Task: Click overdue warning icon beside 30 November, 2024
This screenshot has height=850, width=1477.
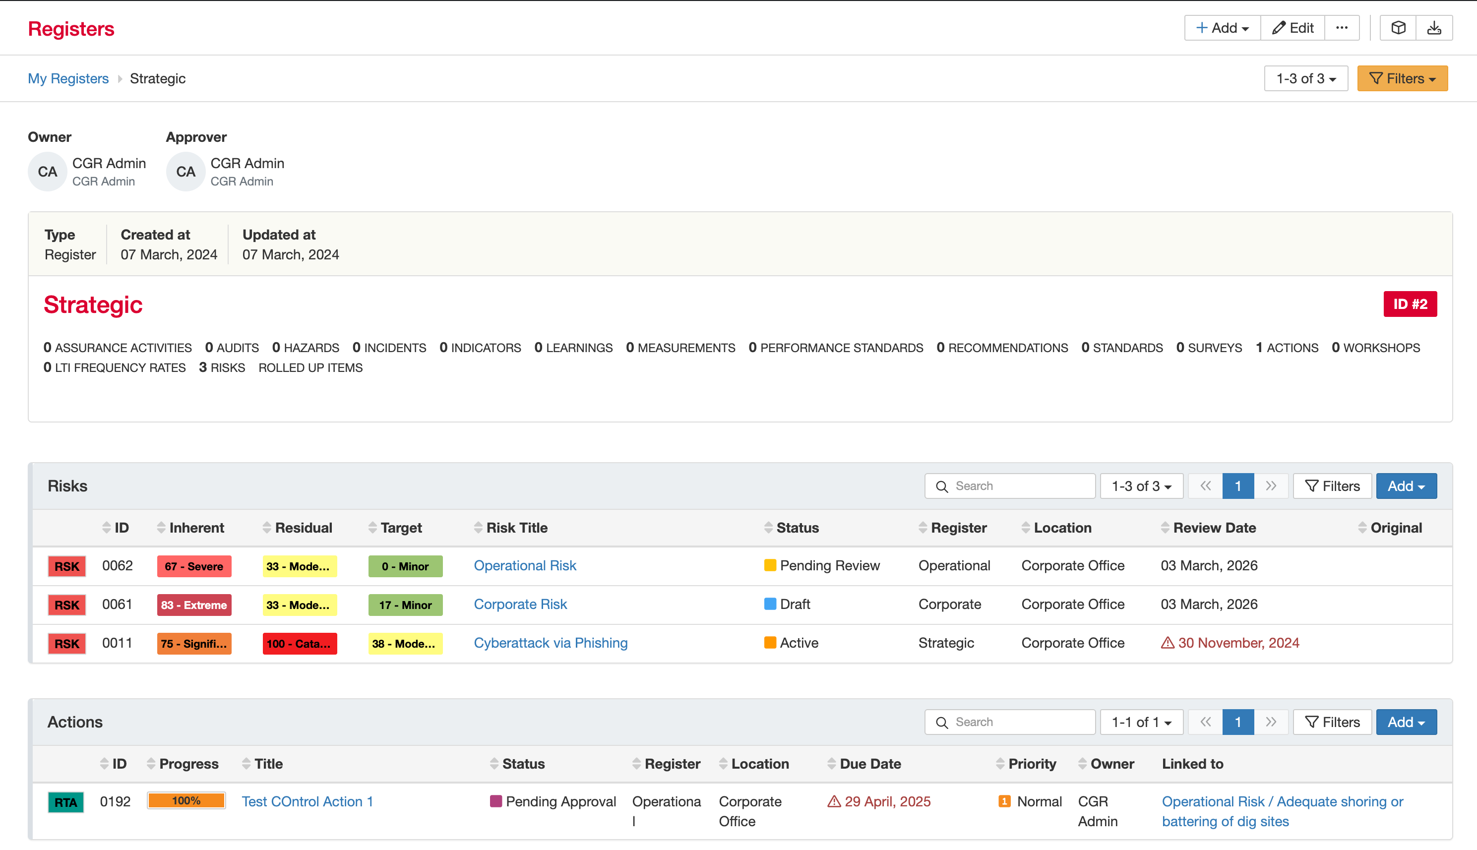Action: (x=1167, y=643)
